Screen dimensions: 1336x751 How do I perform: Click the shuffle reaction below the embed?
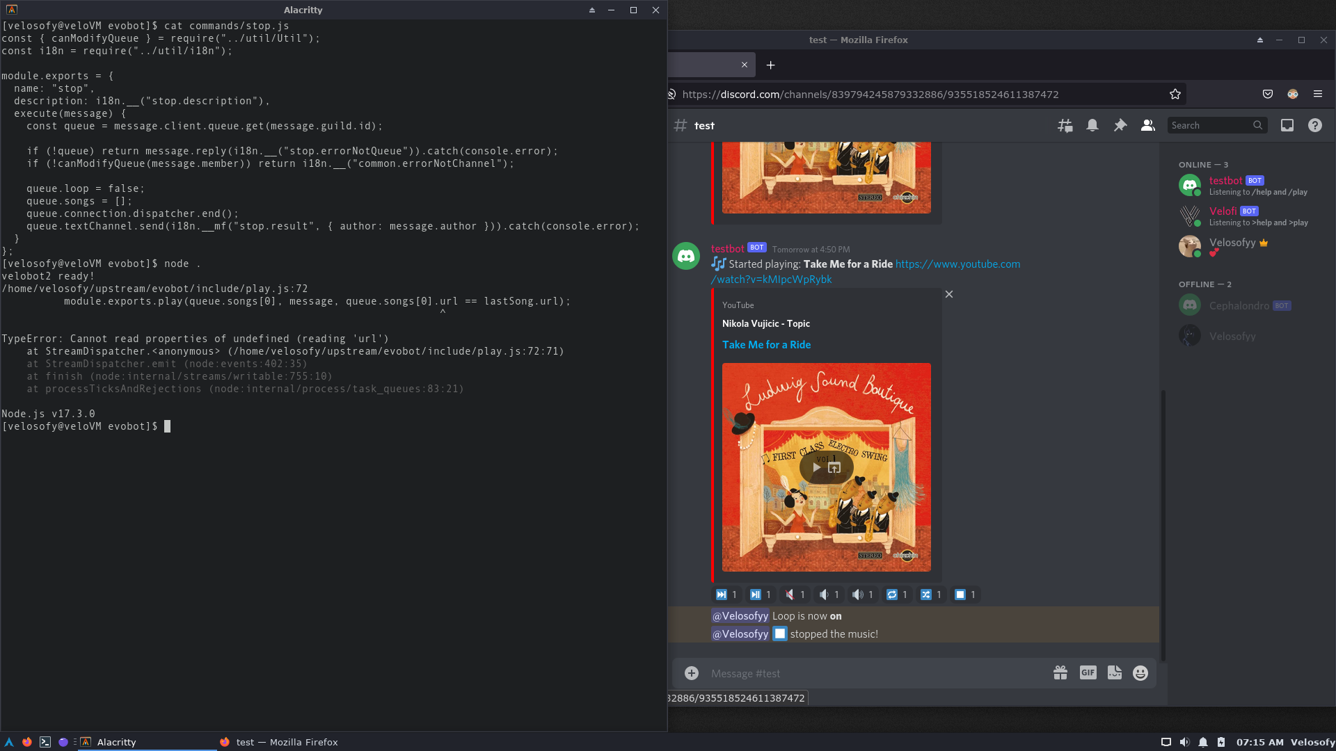coord(930,595)
